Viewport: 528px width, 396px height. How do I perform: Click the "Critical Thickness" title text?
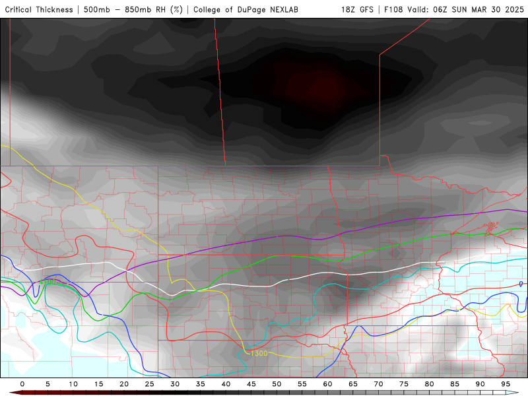click(x=39, y=9)
